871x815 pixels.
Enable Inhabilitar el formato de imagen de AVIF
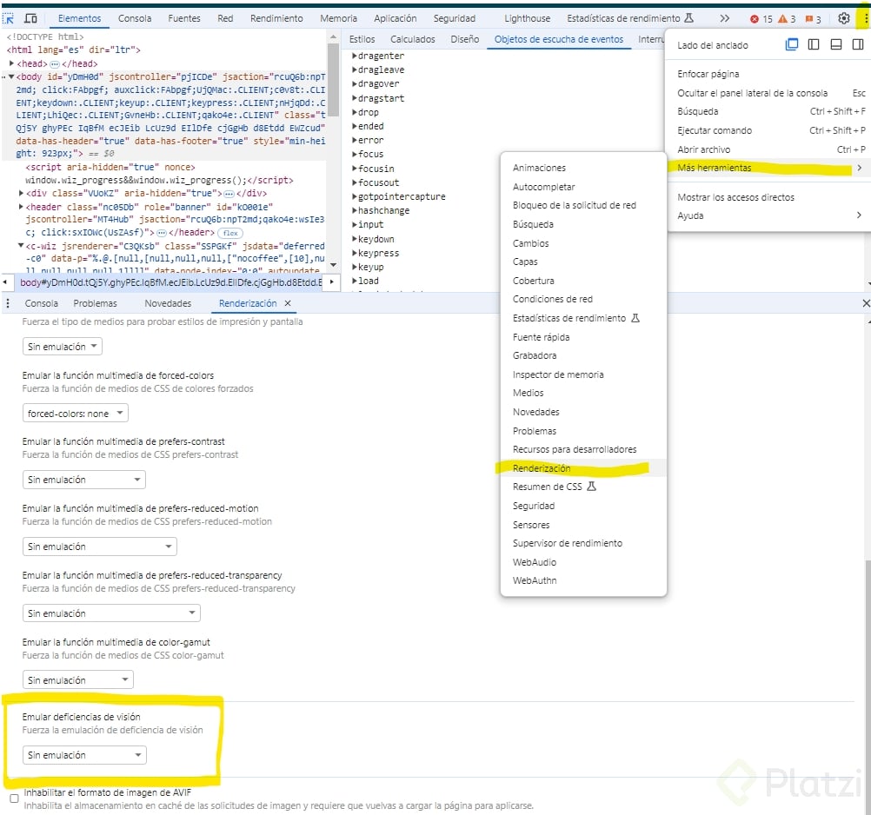15,798
